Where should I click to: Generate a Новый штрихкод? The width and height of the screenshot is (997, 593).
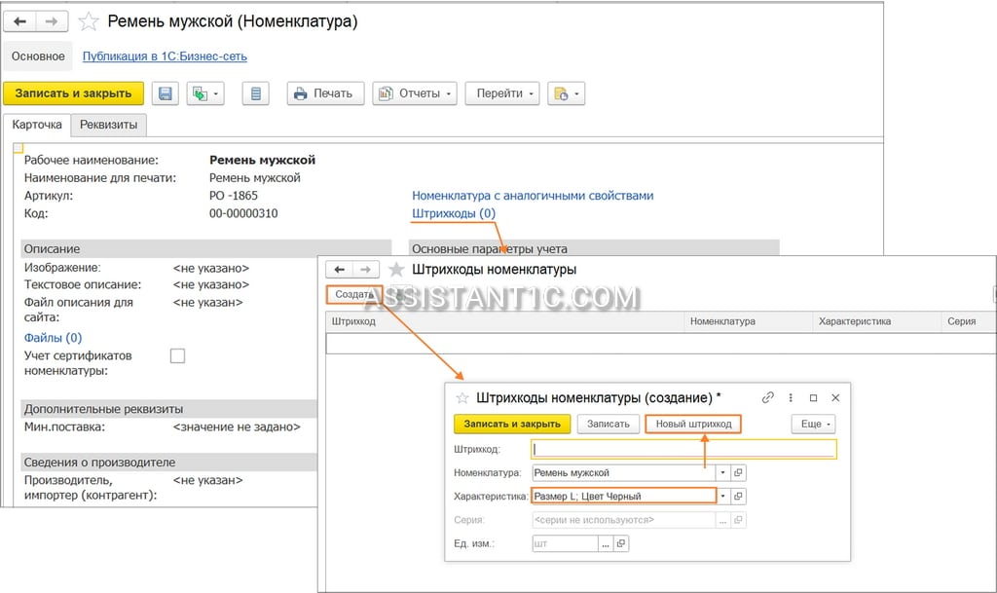[x=693, y=424]
